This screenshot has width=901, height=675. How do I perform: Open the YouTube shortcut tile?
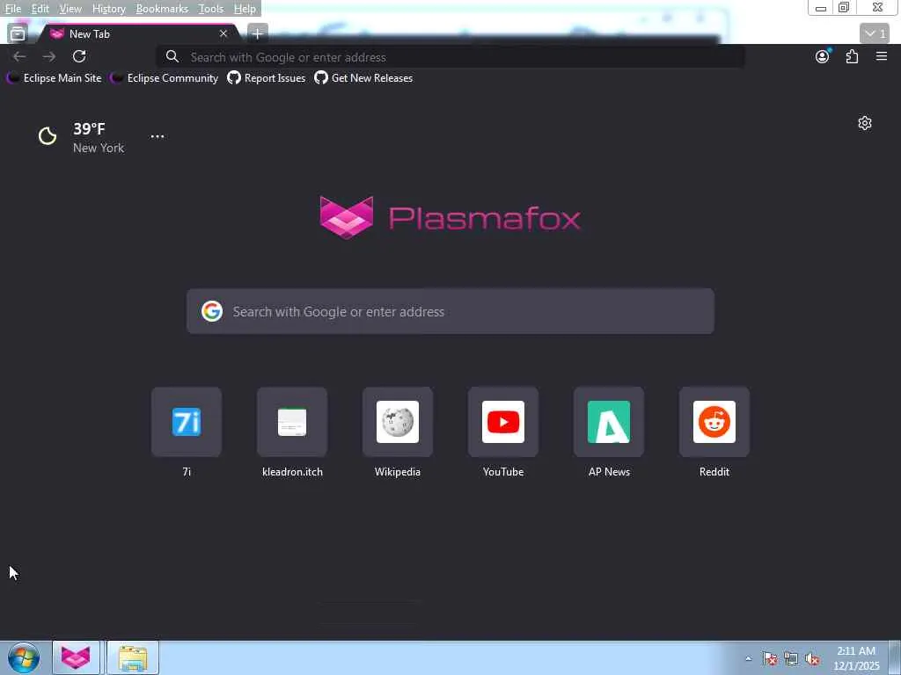503,423
